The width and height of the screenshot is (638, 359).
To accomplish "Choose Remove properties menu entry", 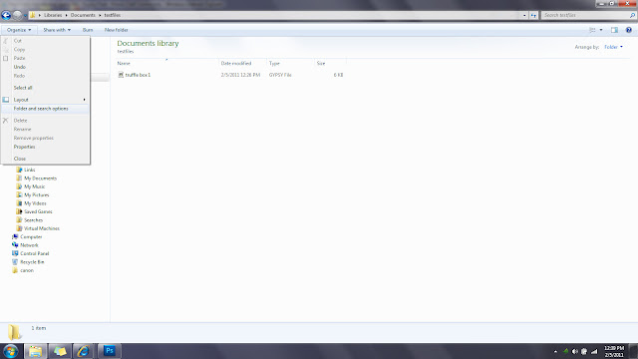I will pyautogui.click(x=46, y=138).
